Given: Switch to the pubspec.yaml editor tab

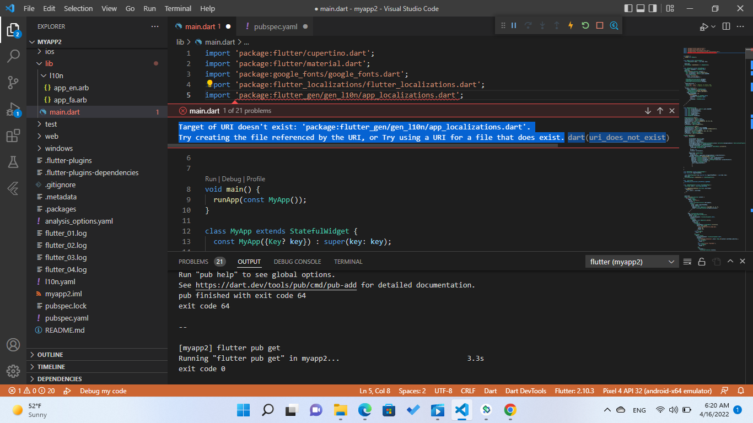Looking at the screenshot, I should 276,26.
